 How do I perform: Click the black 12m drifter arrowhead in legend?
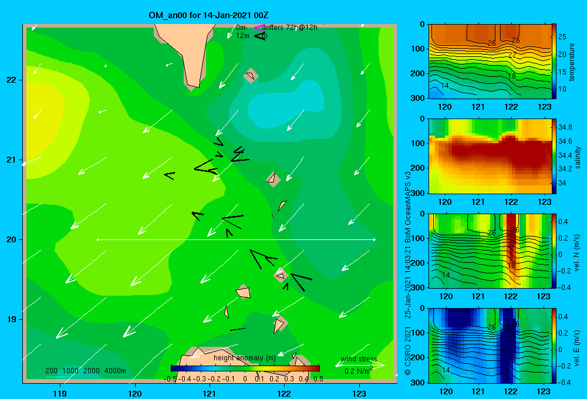pyautogui.click(x=260, y=36)
